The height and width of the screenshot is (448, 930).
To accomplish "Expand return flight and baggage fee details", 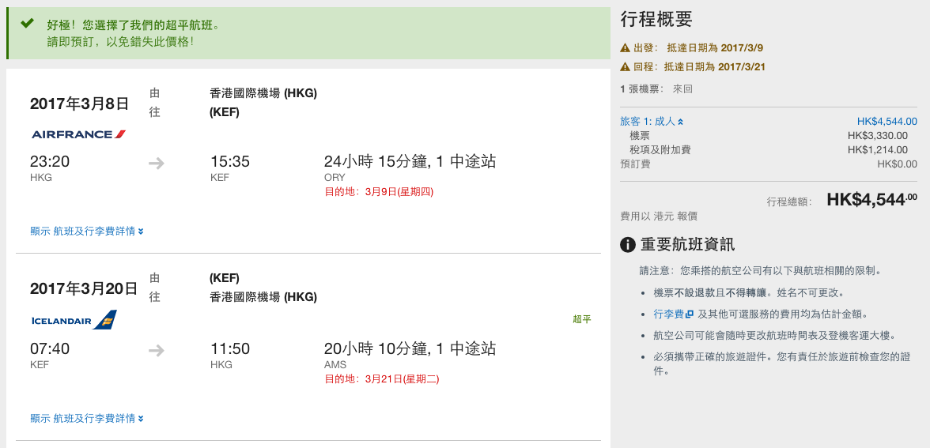I will tap(87, 419).
